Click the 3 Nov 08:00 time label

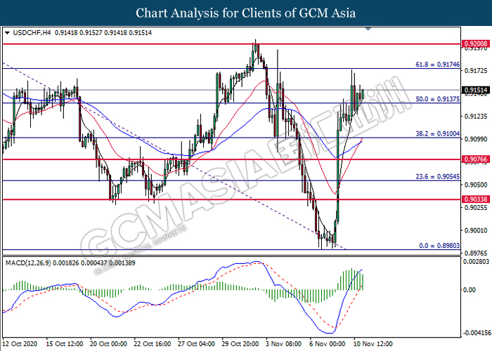click(284, 344)
